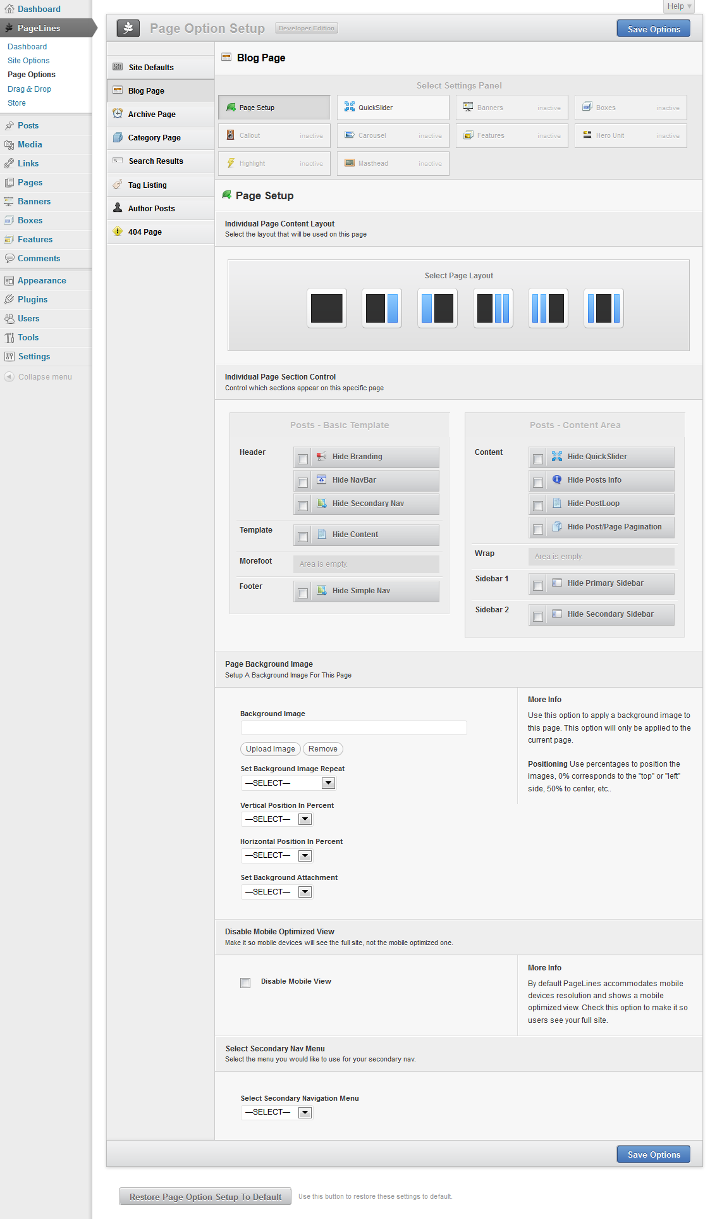Click the 404 Page warning icon
The image size is (710, 1219).
118,232
